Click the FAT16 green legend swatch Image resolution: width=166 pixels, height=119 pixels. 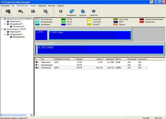point(63,19)
